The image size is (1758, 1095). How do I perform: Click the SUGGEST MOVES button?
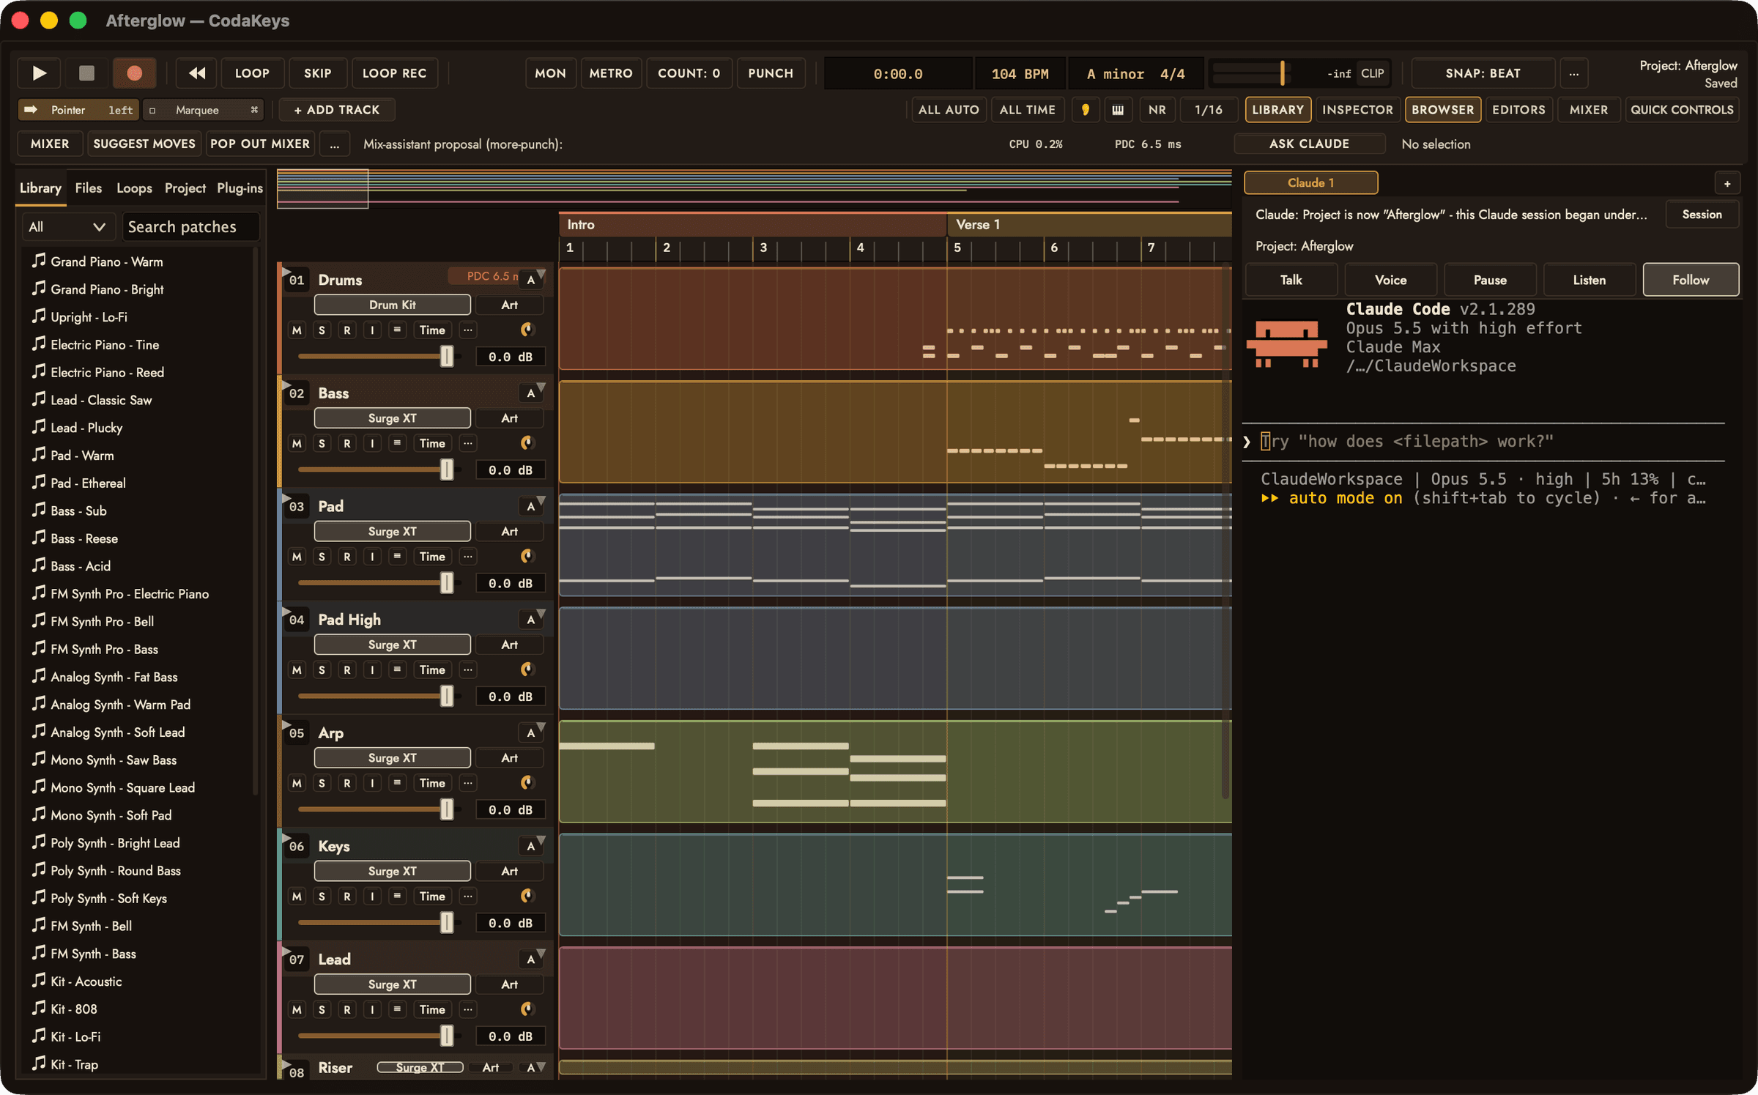(x=144, y=144)
